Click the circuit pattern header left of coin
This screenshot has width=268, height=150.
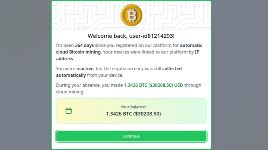83,15
